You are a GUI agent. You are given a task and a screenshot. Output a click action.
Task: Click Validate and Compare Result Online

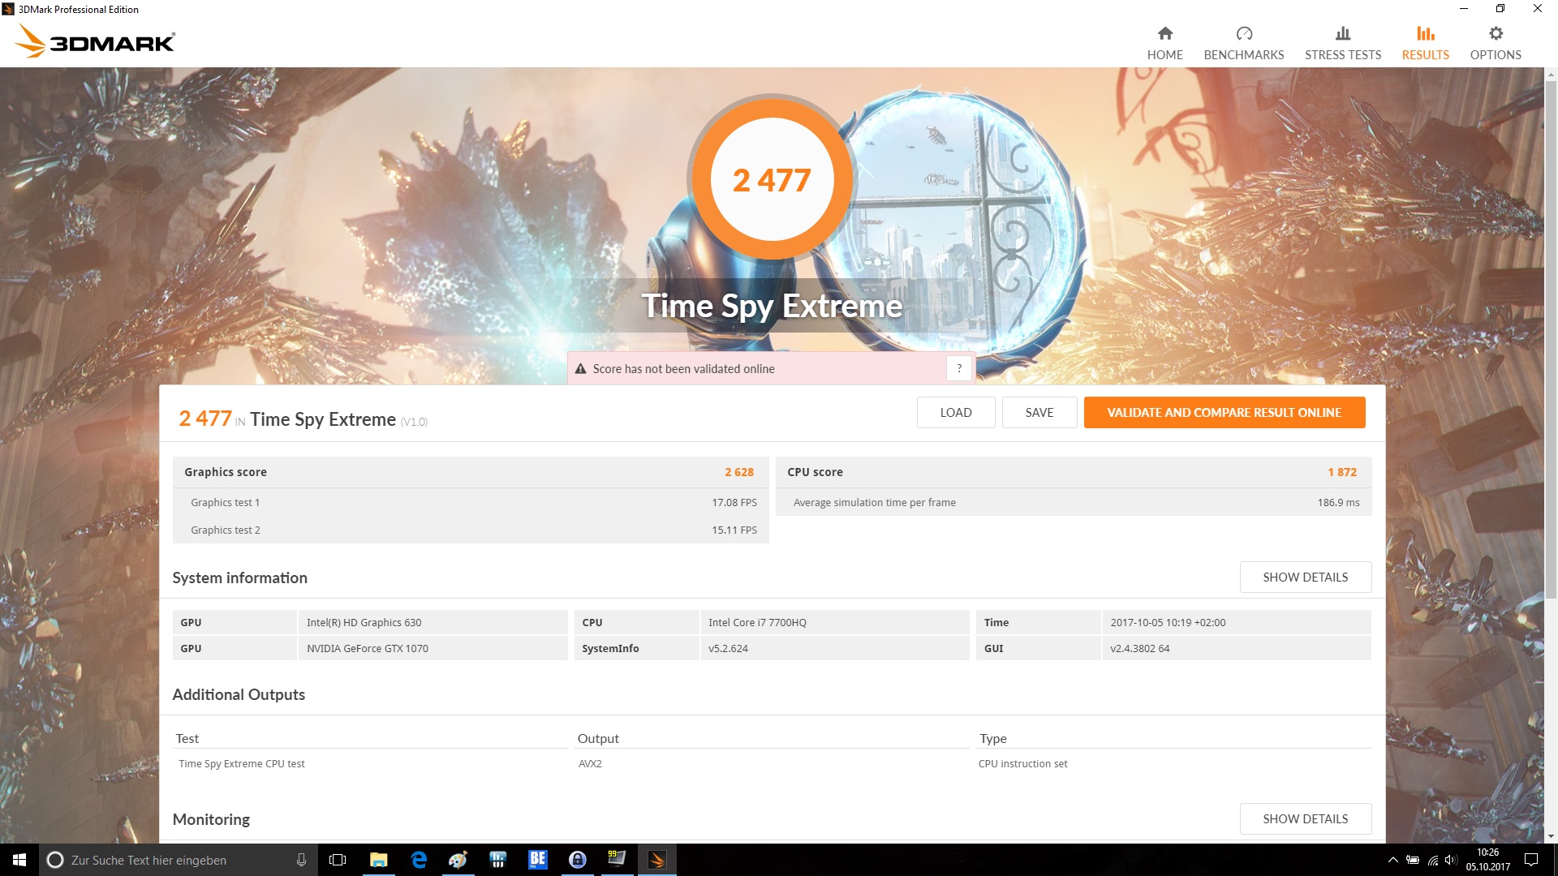tap(1224, 412)
